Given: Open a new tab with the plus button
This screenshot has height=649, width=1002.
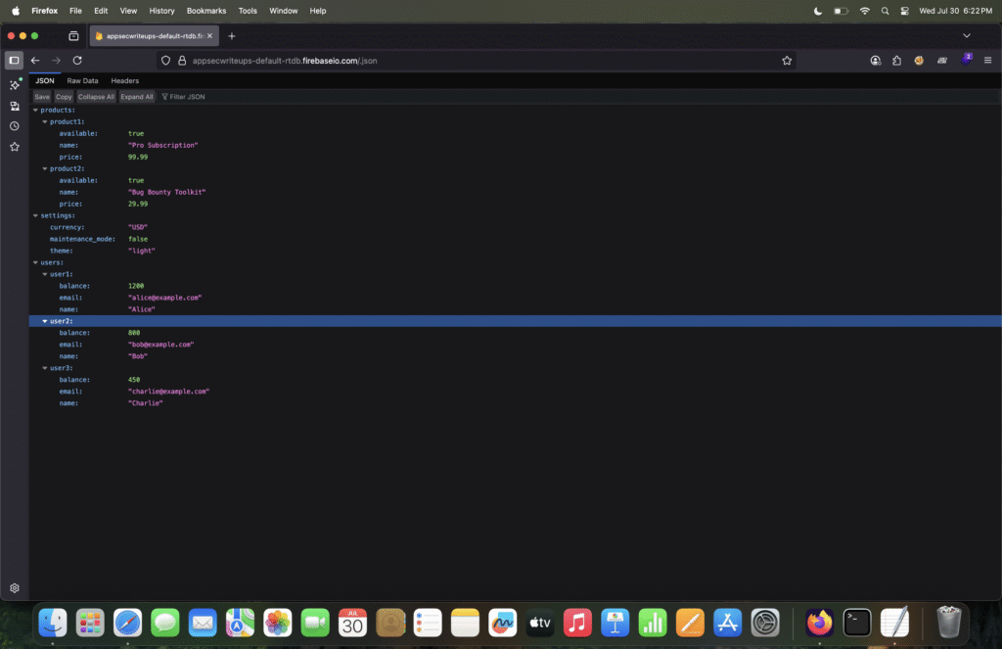Looking at the screenshot, I should pyautogui.click(x=232, y=36).
